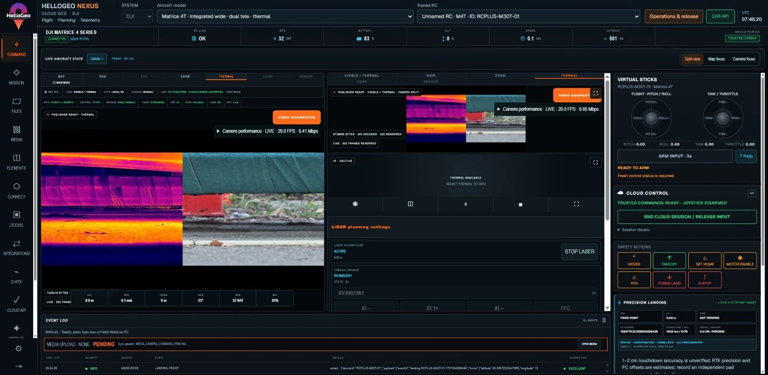Open the Cloud API sidebar section

tap(16, 304)
